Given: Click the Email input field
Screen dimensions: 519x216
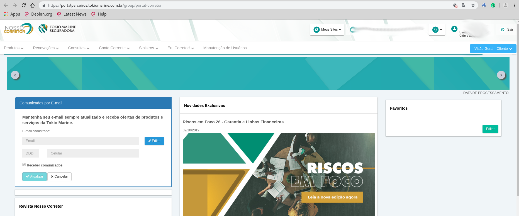Looking at the screenshot, I should (x=81, y=141).
